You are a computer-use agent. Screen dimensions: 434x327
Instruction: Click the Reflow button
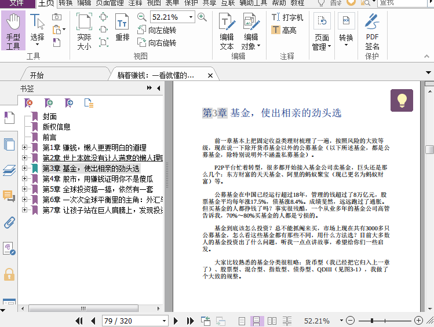coord(122,28)
